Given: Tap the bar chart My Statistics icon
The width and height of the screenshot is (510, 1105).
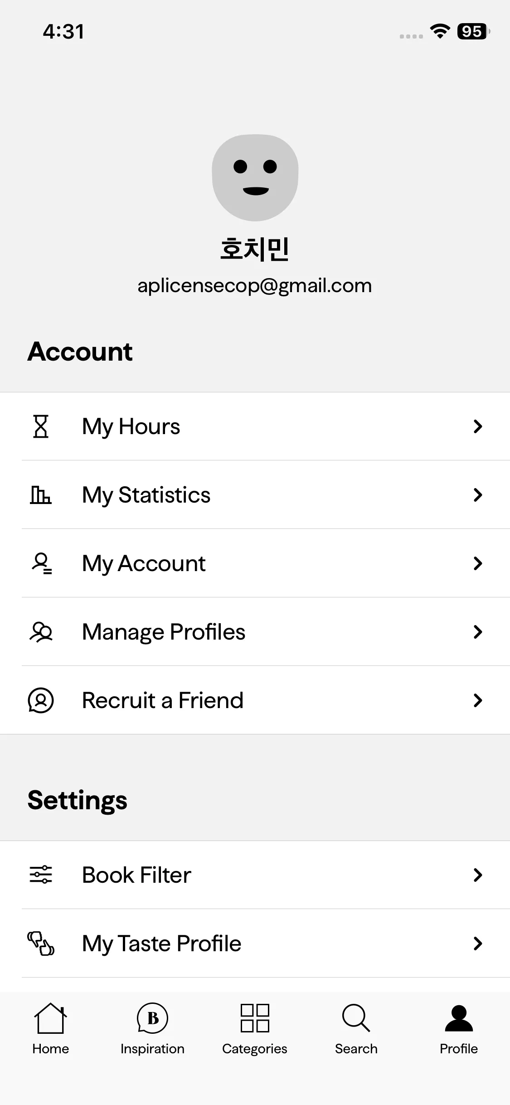Looking at the screenshot, I should coord(41,495).
